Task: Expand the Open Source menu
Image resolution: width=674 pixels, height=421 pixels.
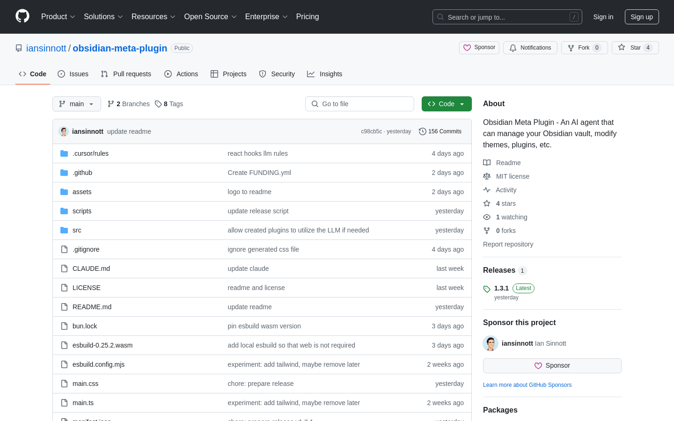Action: [x=211, y=17]
